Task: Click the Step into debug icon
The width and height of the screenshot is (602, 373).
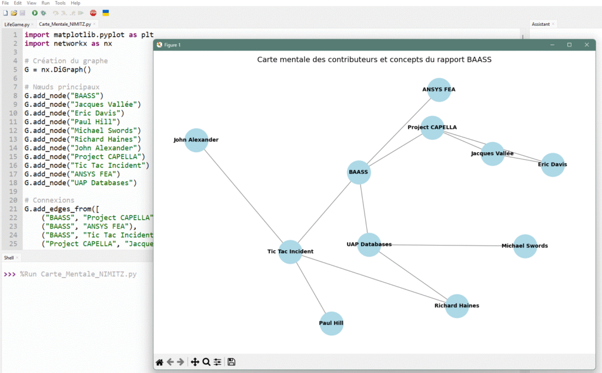Action: (63, 13)
